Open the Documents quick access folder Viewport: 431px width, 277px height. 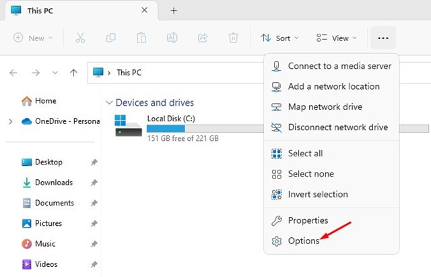click(48, 203)
